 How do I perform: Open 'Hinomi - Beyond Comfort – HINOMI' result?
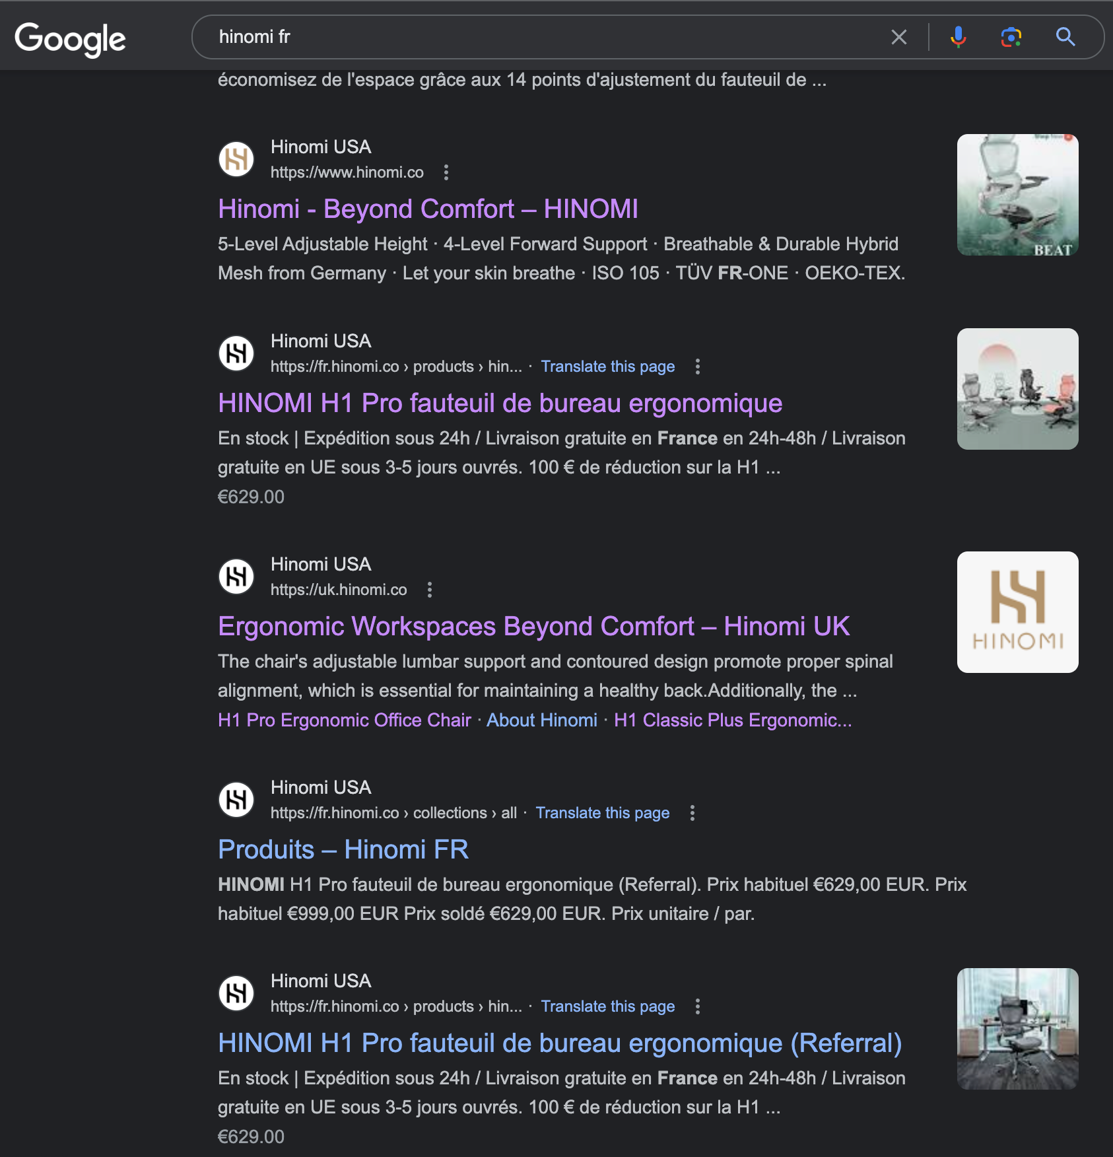click(428, 209)
